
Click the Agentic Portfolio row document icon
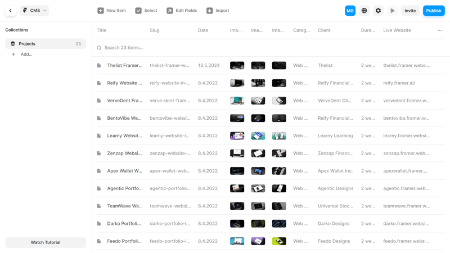point(99,188)
